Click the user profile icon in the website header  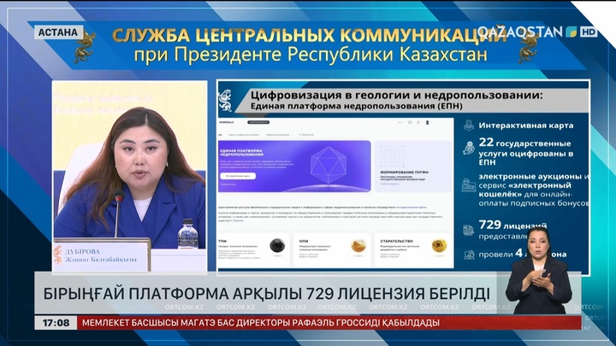(428, 122)
